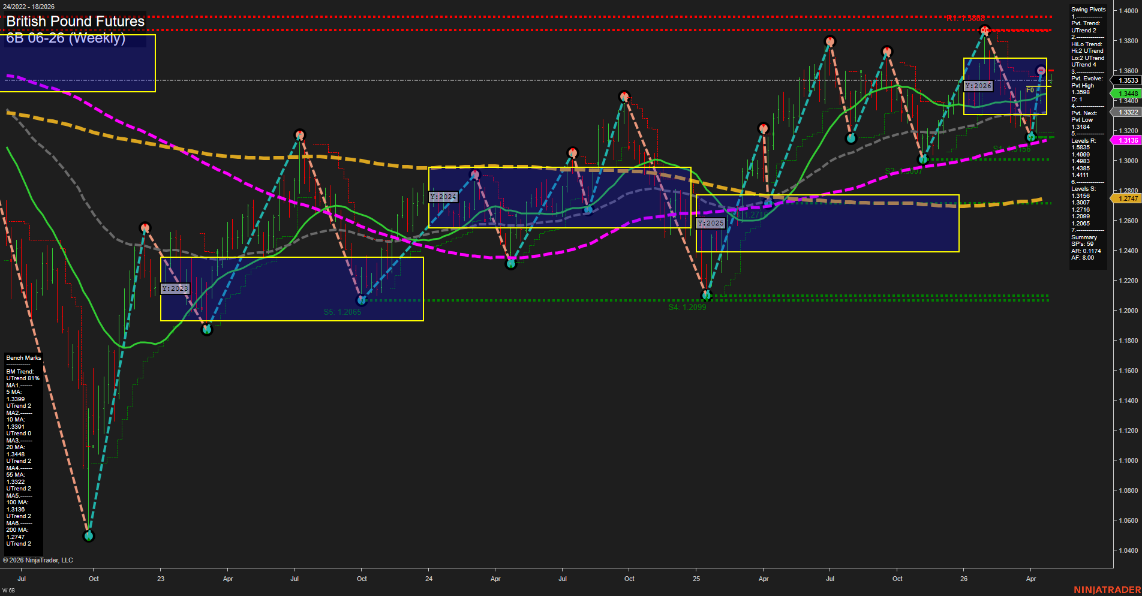Click the NinjaTrader logo in bottom corner
This screenshot has width=1142, height=596.
(1107, 590)
